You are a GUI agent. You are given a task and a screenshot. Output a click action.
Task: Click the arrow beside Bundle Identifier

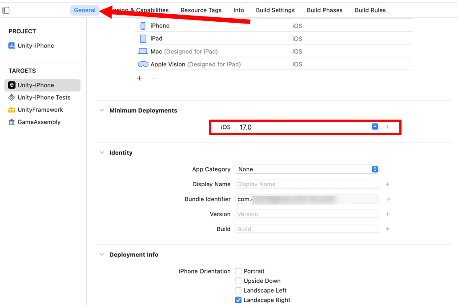point(388,199)
